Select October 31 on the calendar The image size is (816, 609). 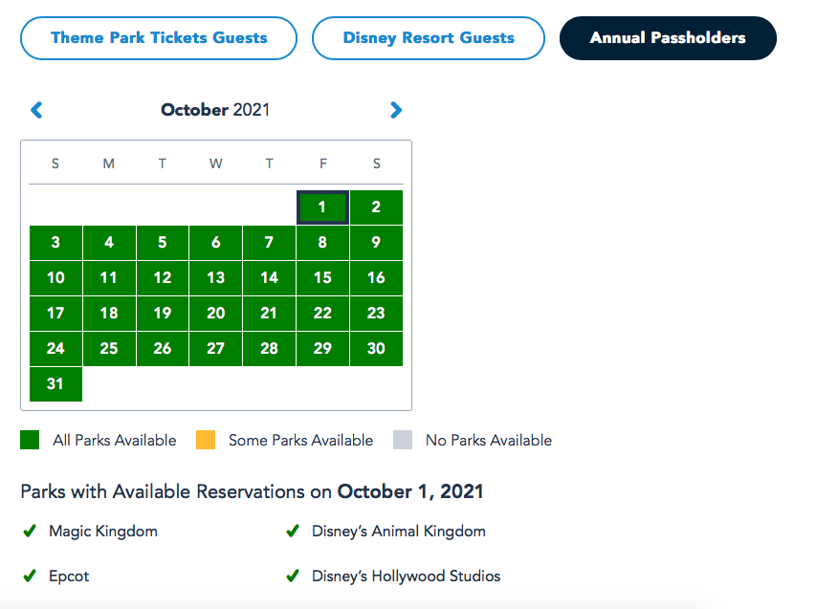click(55, 383)
